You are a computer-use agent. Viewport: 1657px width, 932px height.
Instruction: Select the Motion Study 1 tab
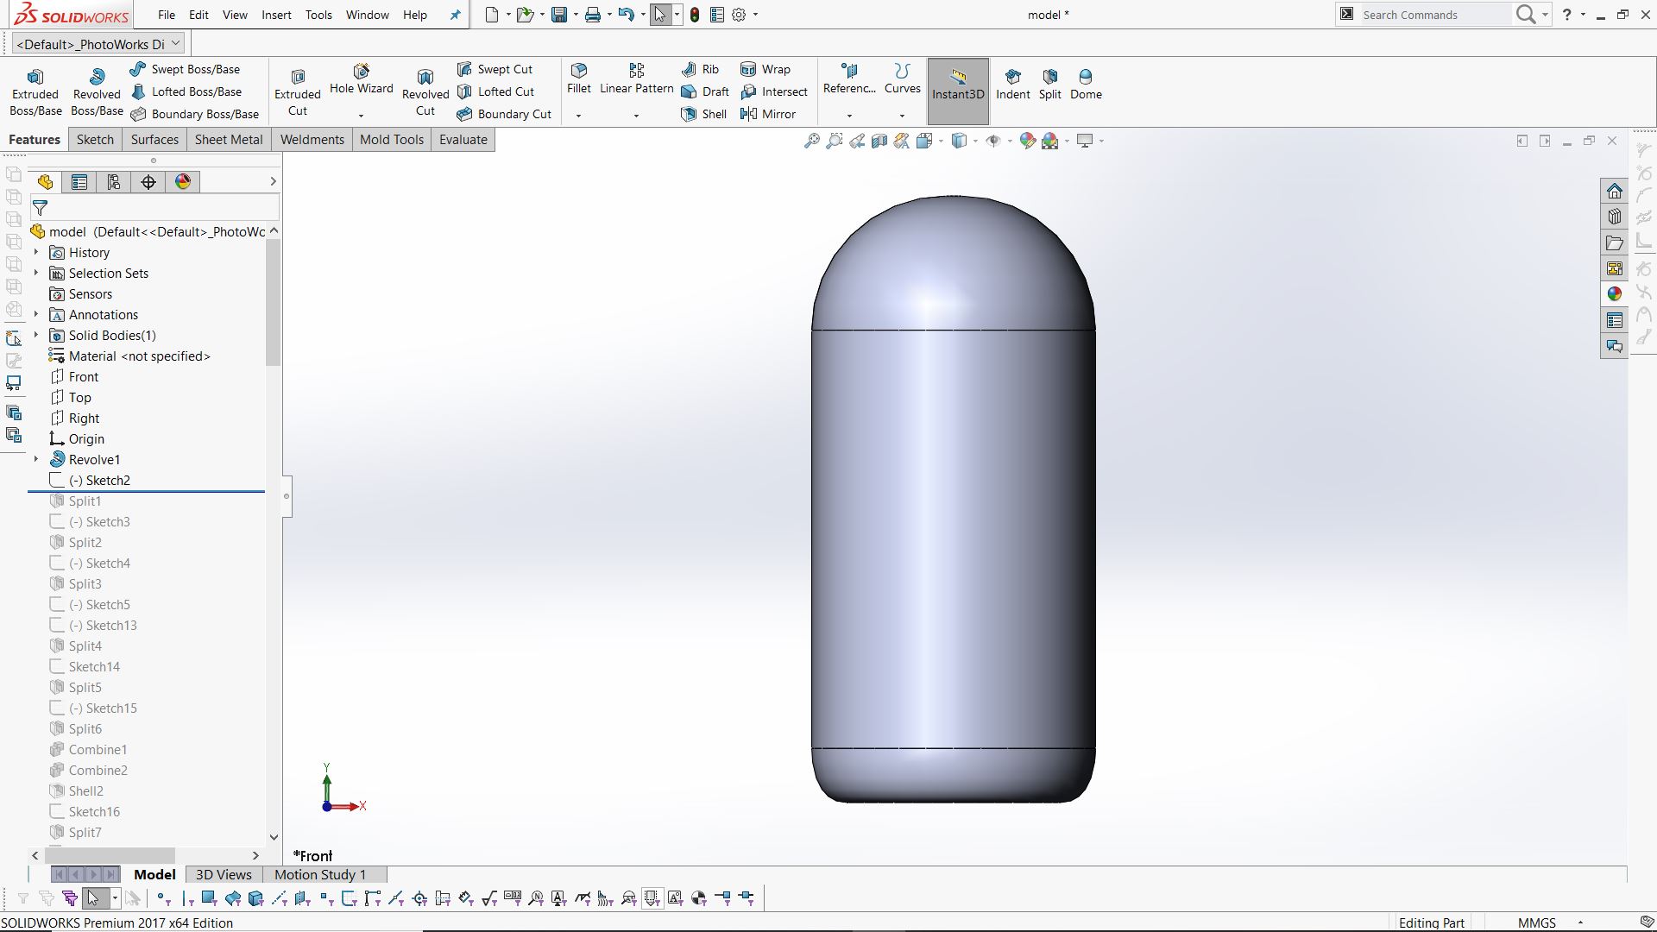point(319,874)
